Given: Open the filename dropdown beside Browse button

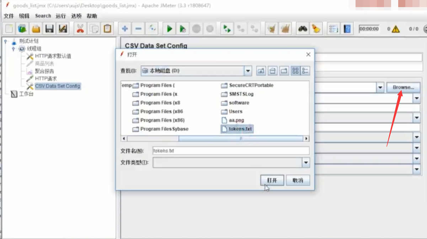Looking at the screenshot, I should 380,87.
